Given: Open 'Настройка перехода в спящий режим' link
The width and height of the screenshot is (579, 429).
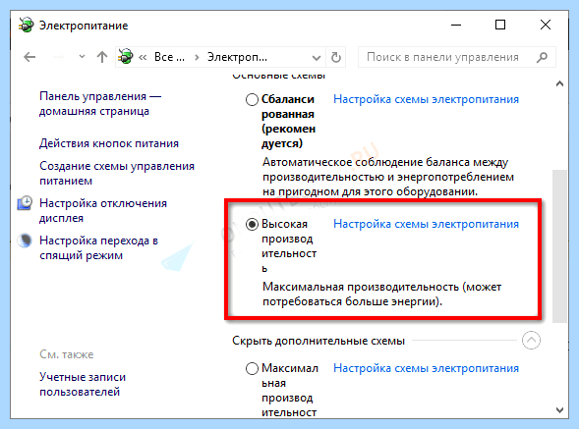Looking at the screenshot, I should click(98, 248).
